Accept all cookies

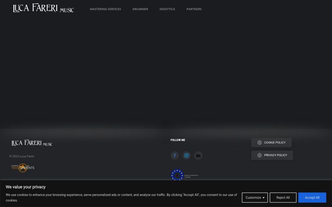pyautogui.click(x=312, y=197)
